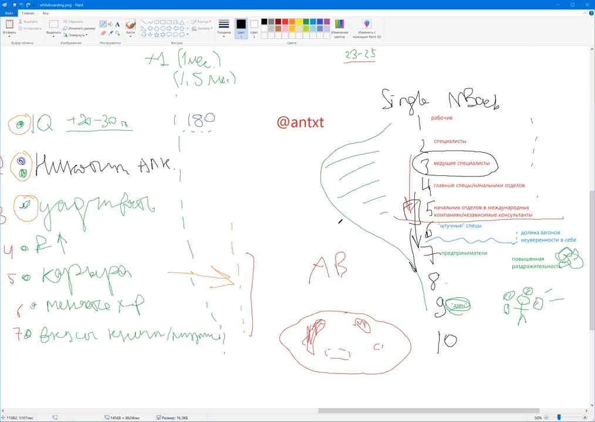Open the Заливка (Fill) dropdown
Viewport: 595px width, 422px height.
click(x=202, y=28)
